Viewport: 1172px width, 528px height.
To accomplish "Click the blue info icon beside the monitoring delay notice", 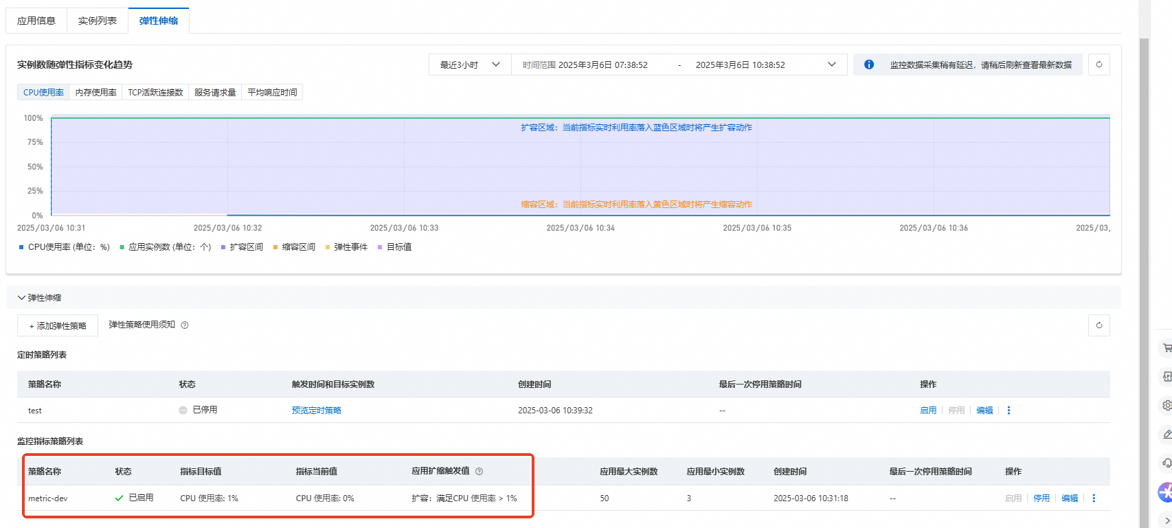I will 869,65.
